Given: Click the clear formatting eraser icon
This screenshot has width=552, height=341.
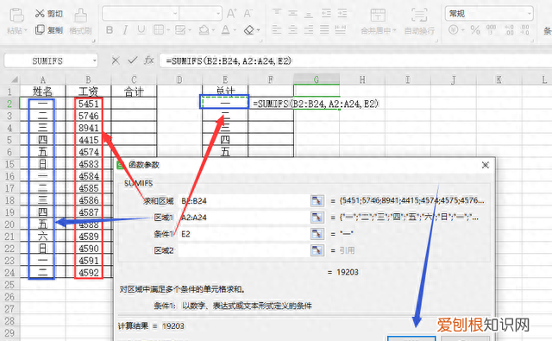Looking at the screenshot, I should tap(249, 30).
